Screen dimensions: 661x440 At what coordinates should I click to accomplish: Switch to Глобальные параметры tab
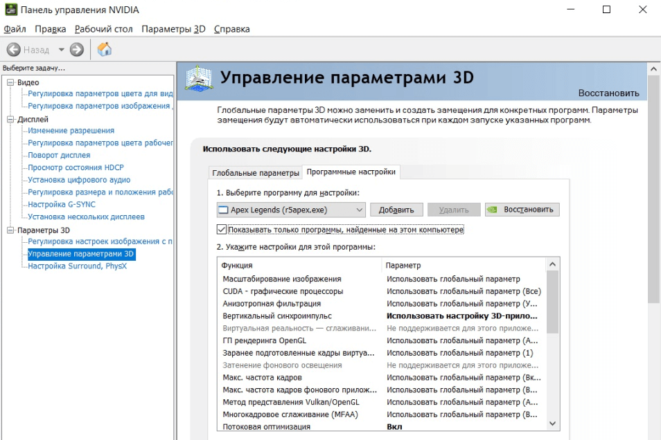(254, 172)
